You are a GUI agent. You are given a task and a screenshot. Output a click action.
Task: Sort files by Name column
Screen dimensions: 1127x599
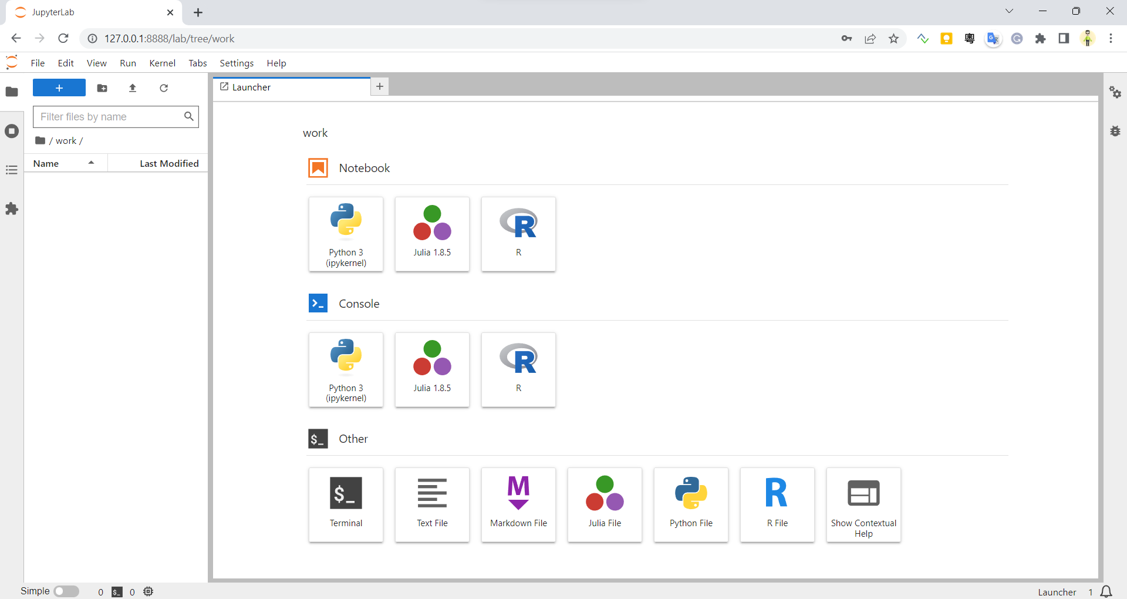pos(46,163)
